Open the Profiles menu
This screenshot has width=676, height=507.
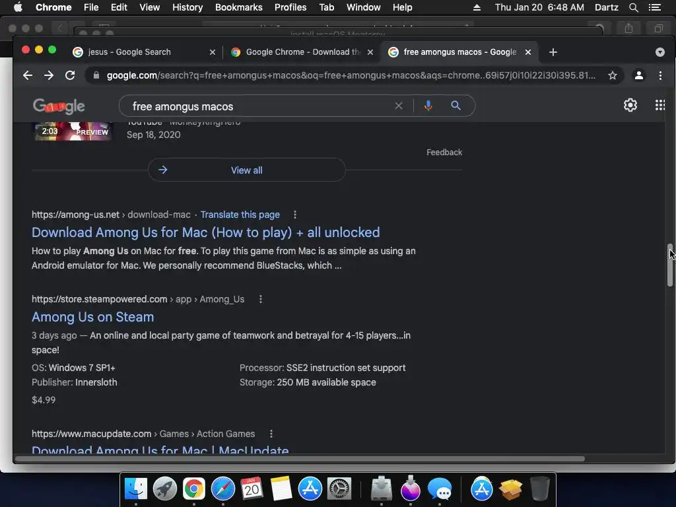coord(290,7)
